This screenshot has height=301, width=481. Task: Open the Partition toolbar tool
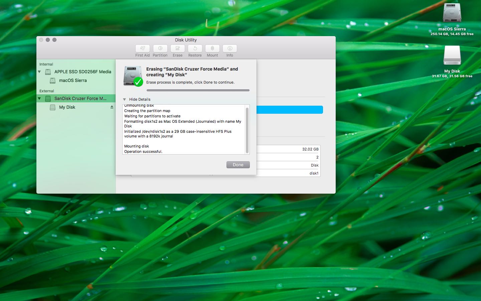[160, 48]
